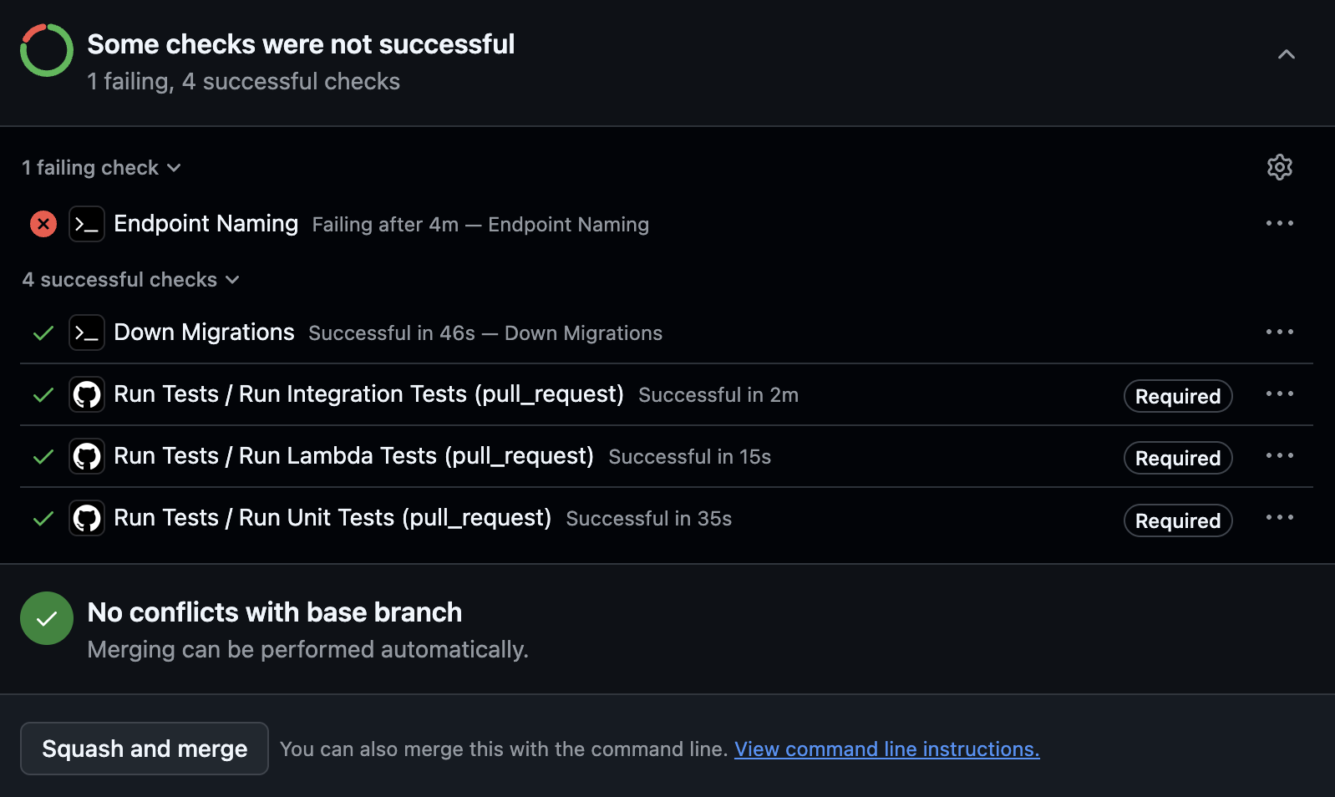Viewport: 1335px width, 797px height.
Task: Click the checks progress ring status icon
Action: 47,50
